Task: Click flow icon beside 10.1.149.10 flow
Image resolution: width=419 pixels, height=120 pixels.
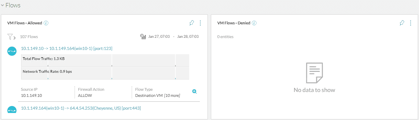Action: click(12, 51)
